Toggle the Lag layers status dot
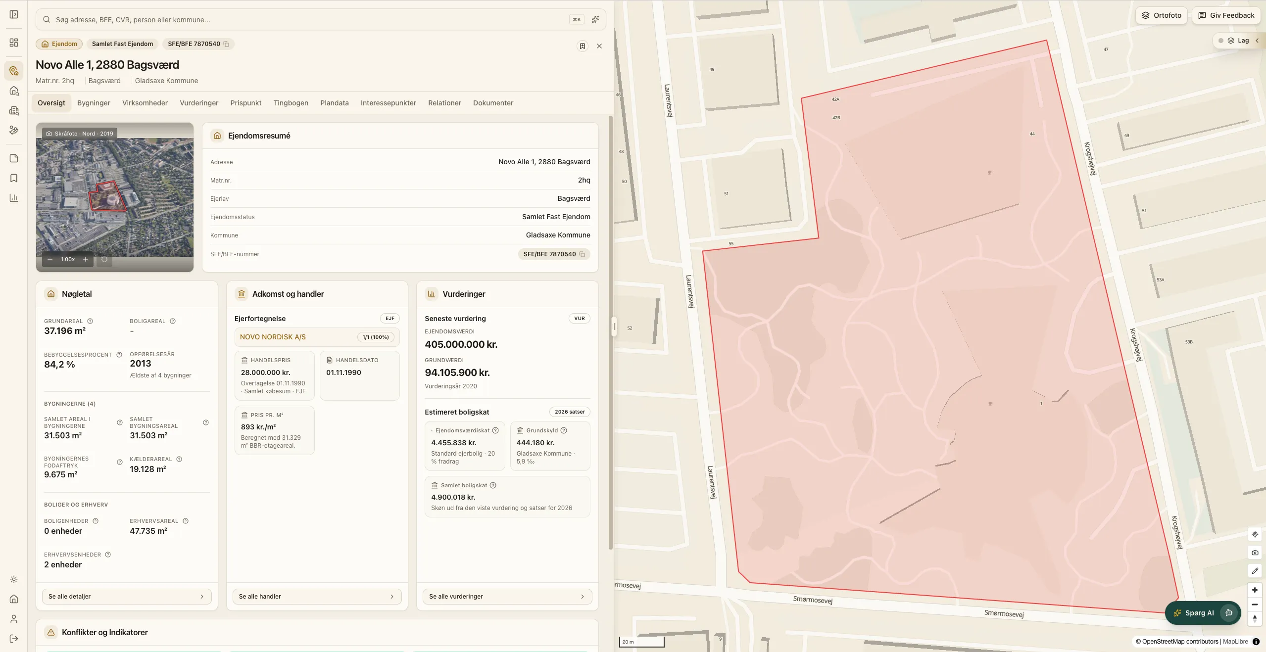This screenshot has height=652, width=1266. coord(1221,41)
